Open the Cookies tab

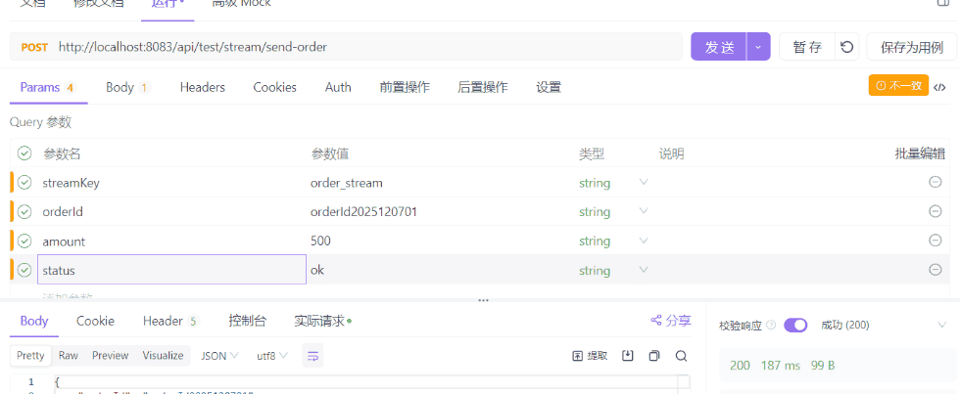[x=275, y=87]
